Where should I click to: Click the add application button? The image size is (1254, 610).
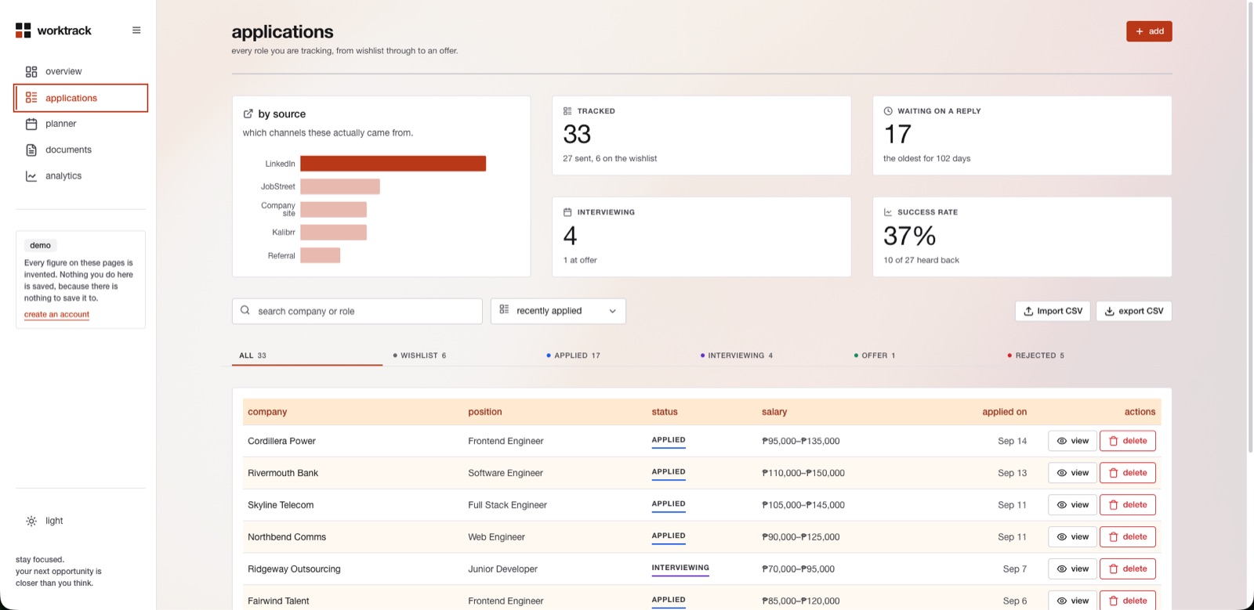1149,31
